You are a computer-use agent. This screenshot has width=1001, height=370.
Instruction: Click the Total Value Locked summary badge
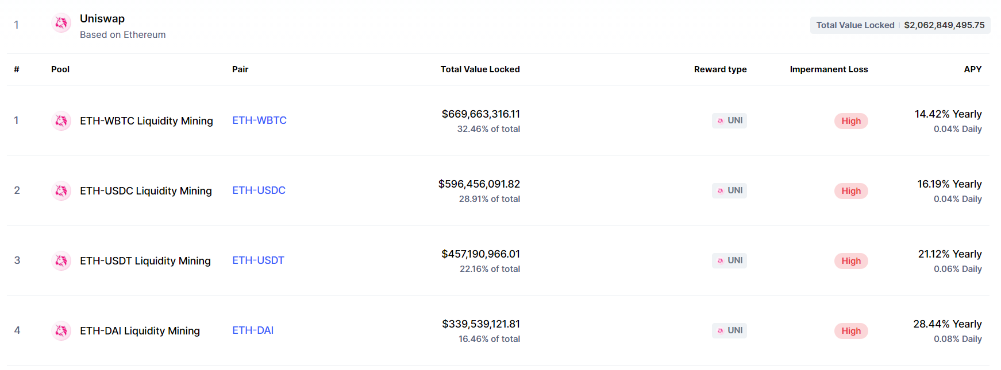pyautogui.click(x=900, y=25)
